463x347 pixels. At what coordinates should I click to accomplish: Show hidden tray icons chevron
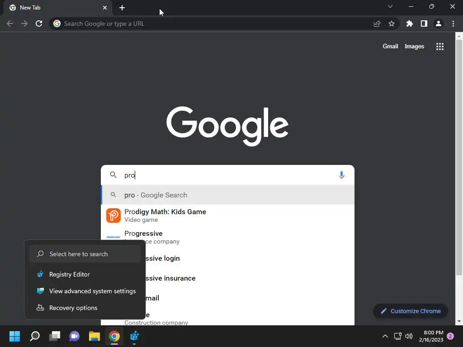[x=385, y=336]
